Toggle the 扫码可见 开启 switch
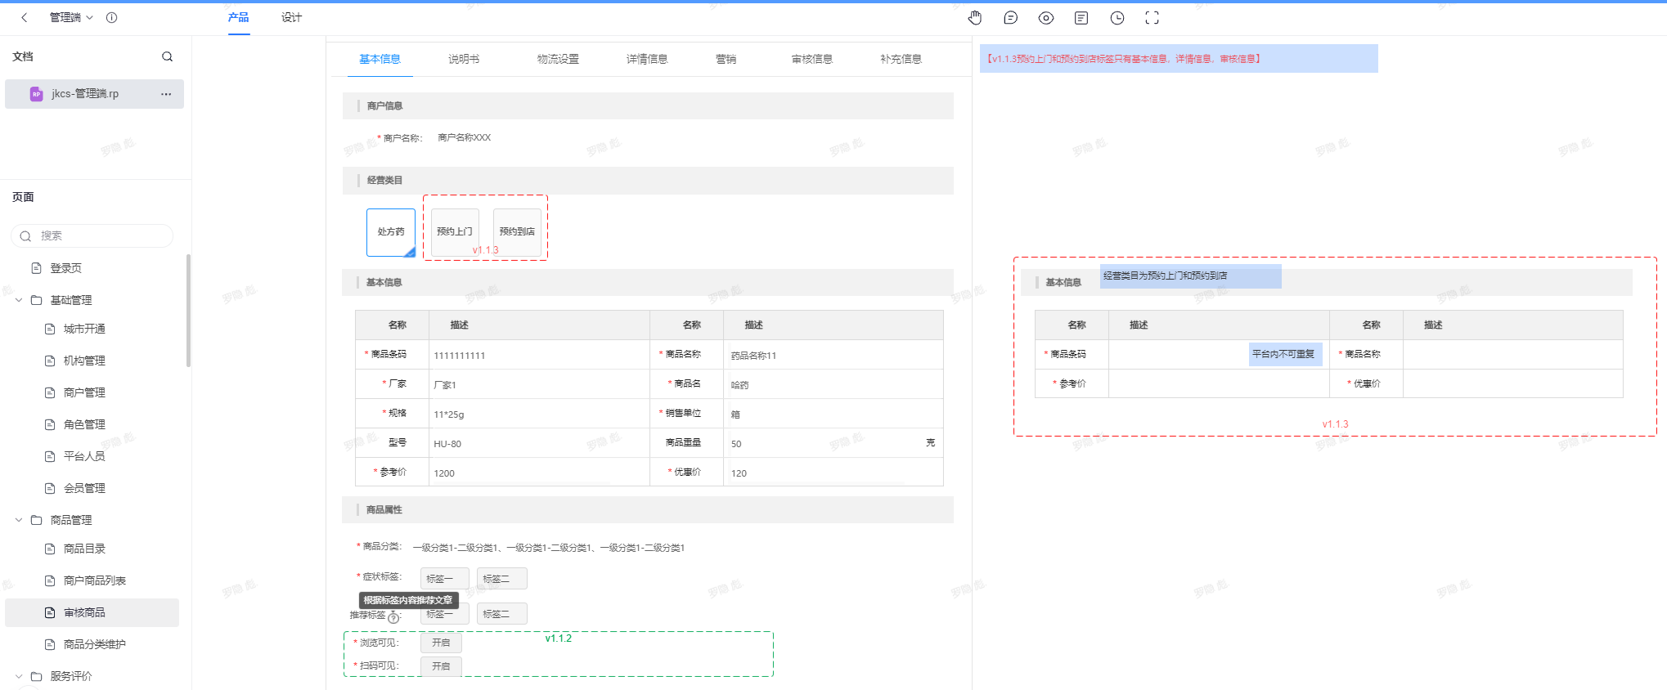 441,666
